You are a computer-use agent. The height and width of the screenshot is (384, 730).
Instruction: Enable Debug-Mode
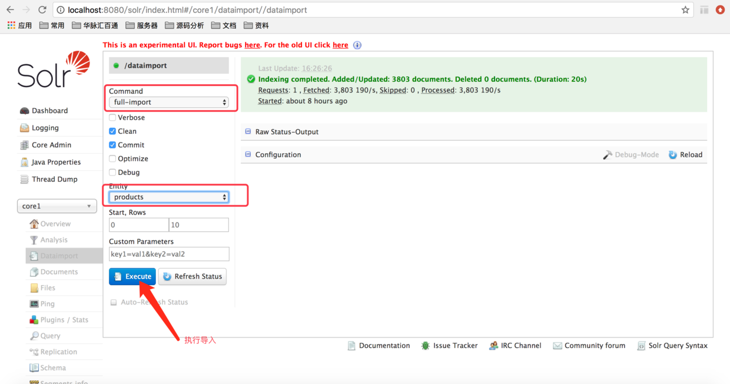(631, 155)
